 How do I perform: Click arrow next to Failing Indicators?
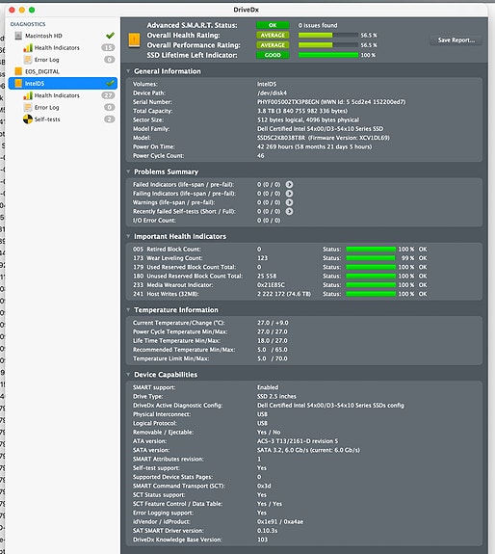[x=289, y=194]
